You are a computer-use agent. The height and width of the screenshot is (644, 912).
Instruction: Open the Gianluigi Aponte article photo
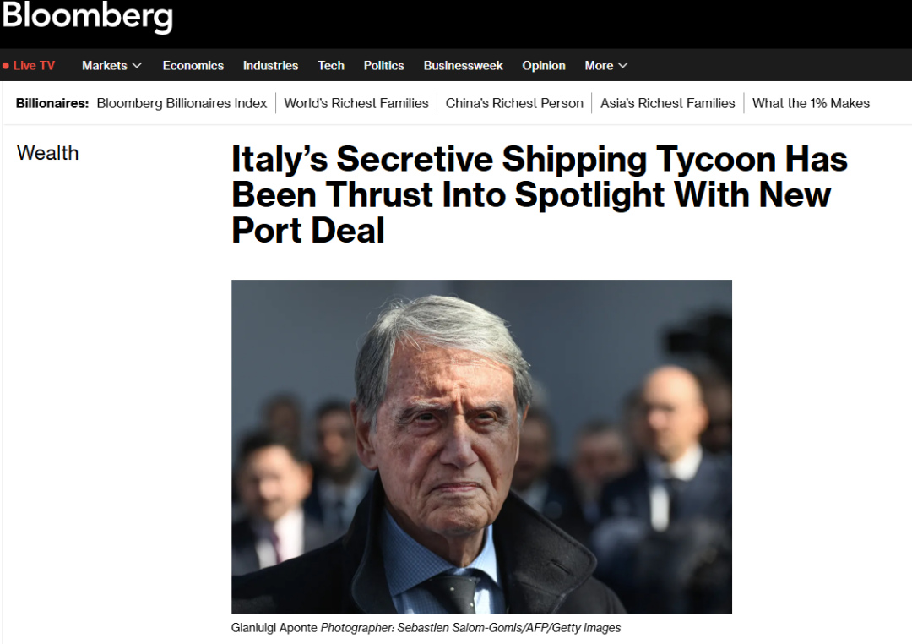(x=481, y=446)
